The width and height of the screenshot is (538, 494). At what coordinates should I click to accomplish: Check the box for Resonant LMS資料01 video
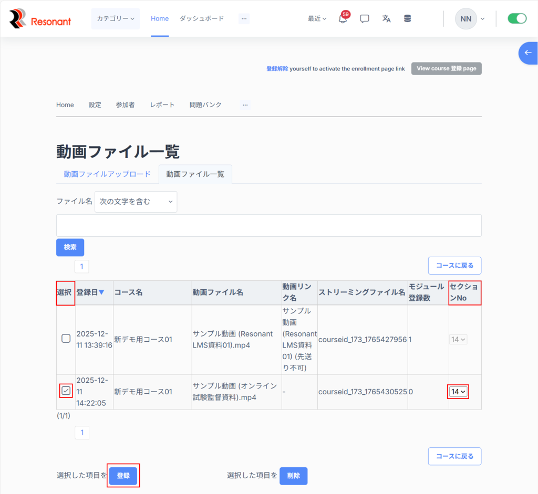(66, 339)
